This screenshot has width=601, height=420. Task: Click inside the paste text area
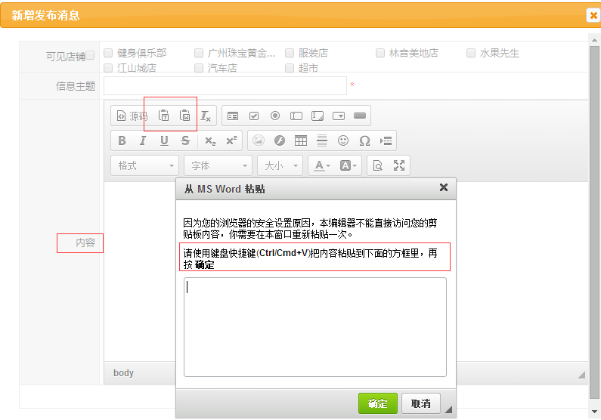(315, 327)
